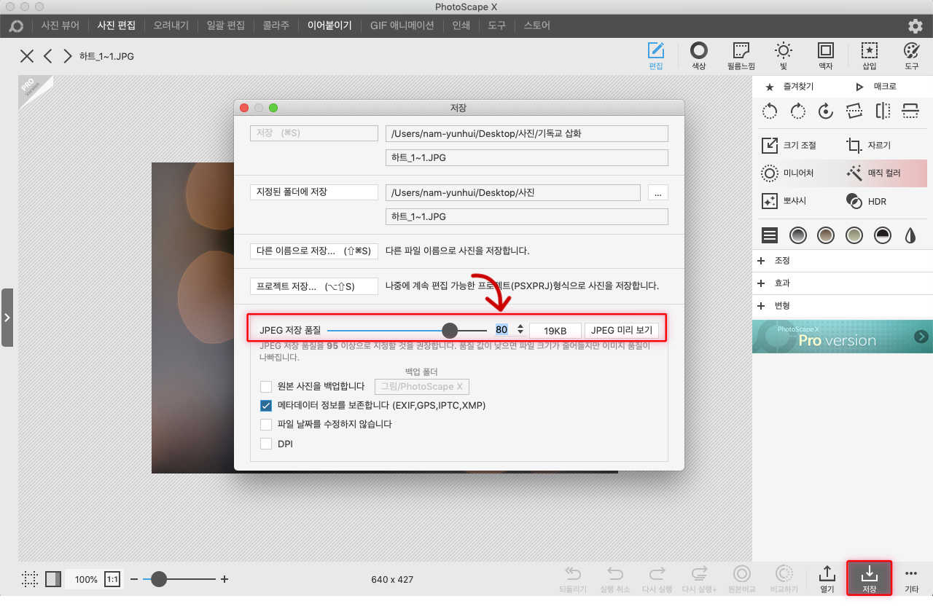Viewport: 933px width, 609px height.
Task: Click the 크기 조절 resize tool
Action: point(789,146)
